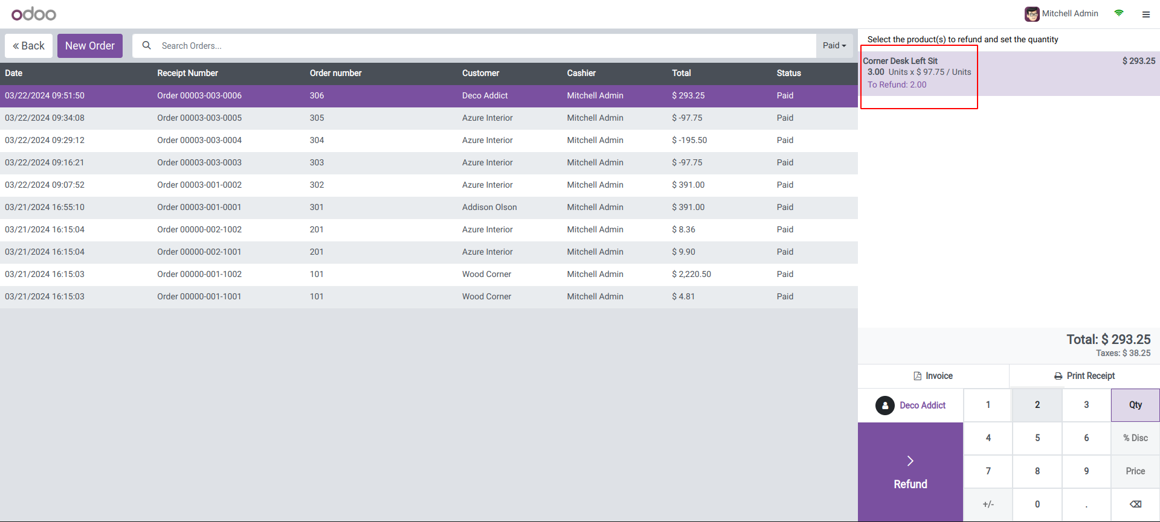Screen dimensions: 1160x522
Task: Tap numpad key 1
Action: (988, 405)
